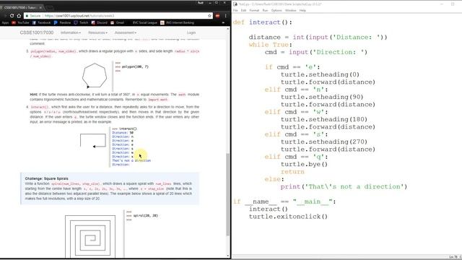
Task: Click the "That's not a direction" output text
Action: click(131, 160)
